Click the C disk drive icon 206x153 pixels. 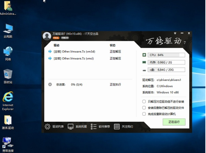[144, 70]
